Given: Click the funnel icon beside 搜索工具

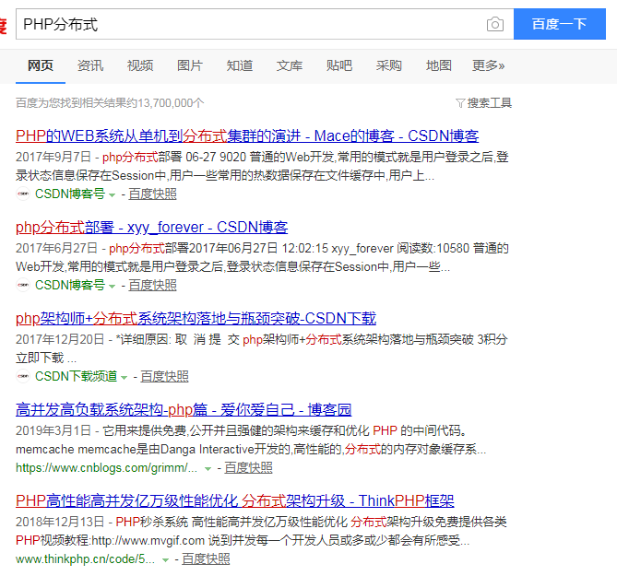Looking at the screenshot, I should pos(460,103).
